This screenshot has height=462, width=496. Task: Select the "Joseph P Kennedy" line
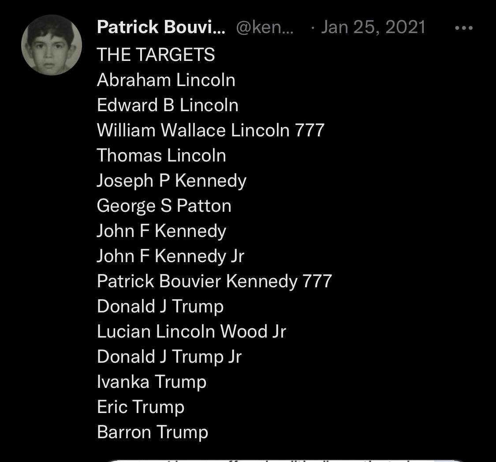[172, 180]
